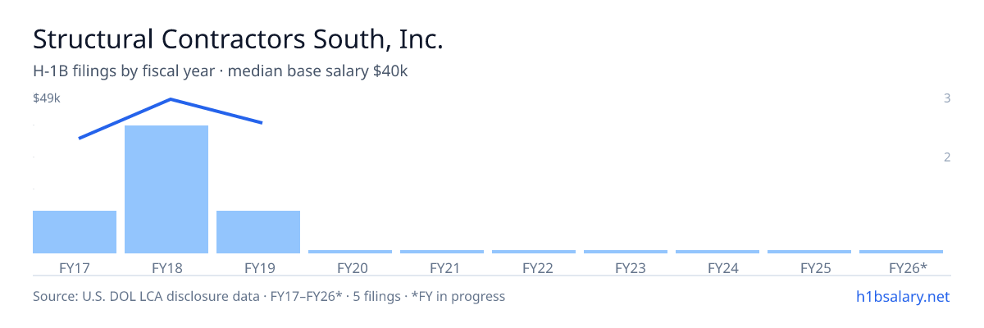The width and height of the screenshot is (984, 328).
Task: Click the FY24 bar stub
Action: pos(717,252)
